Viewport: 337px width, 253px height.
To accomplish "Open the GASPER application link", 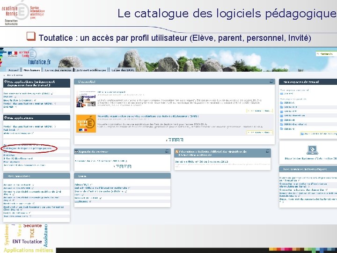I will tap(8, 107).
